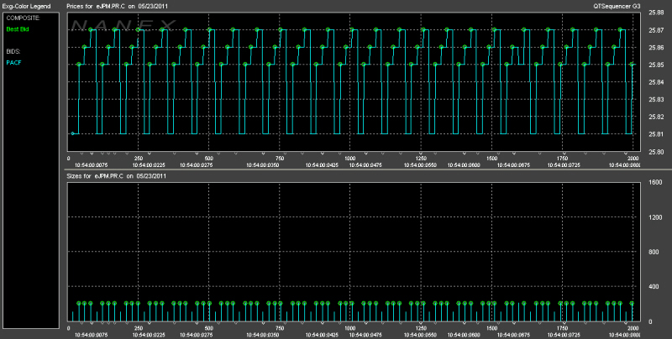
Task: Select the COMPOSITE: legend heading
Action: click(24, 18)
